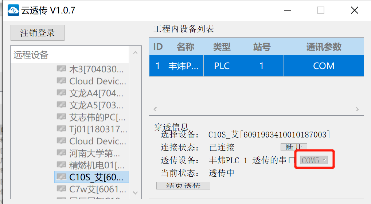Close the 云透传 window
The width and height of the screenshot is (371, 204).
pyautogui.click(x=355, y=10)
